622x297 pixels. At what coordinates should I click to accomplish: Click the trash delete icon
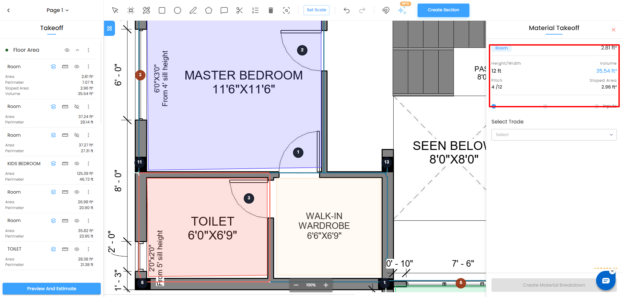click(x=271, y=10)
